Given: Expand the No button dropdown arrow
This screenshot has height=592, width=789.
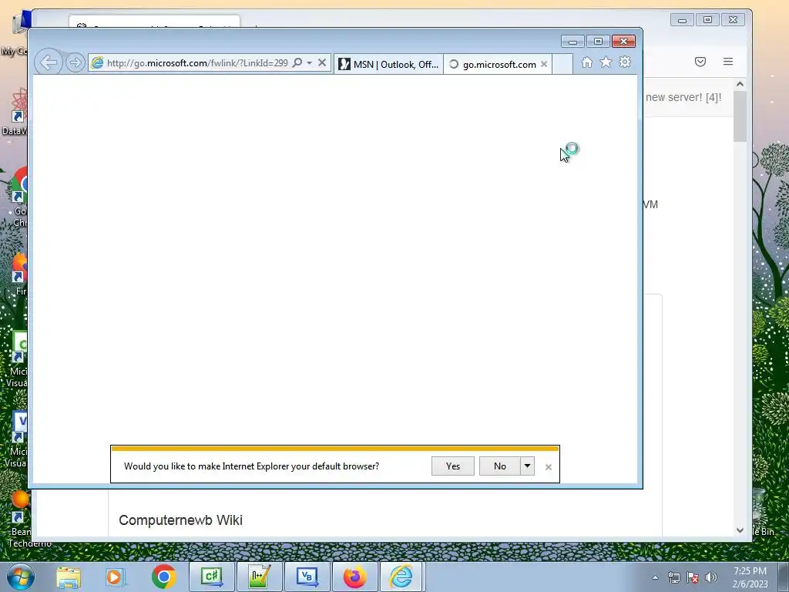Looking at the screenshot, I should [x=527, y=466].
